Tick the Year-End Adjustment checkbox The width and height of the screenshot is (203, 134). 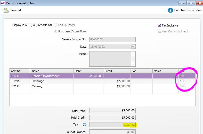pyautogui.click(x=160, y=31)
